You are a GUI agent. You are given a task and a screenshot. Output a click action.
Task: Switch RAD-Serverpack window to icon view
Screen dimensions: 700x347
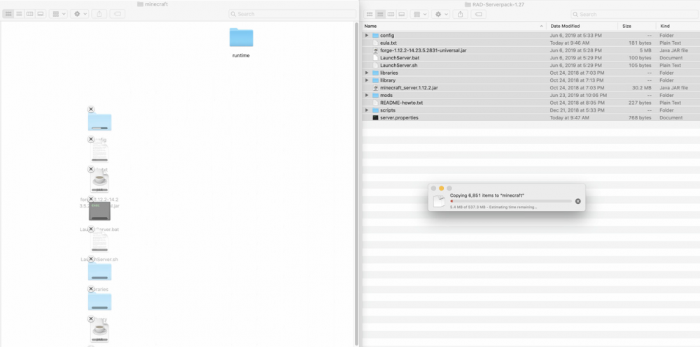coord(370,14)
